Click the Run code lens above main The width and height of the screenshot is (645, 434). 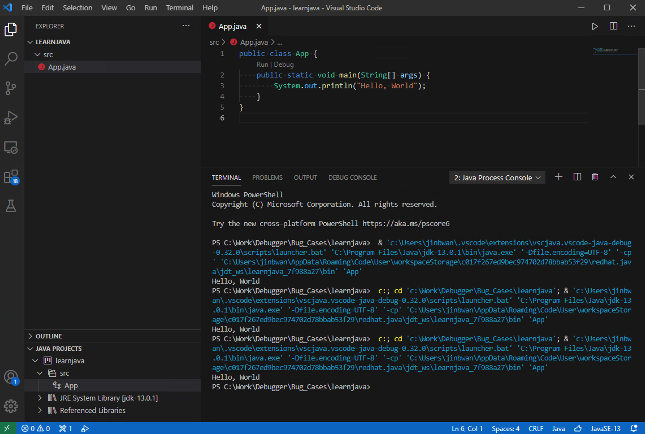[262, 64]
